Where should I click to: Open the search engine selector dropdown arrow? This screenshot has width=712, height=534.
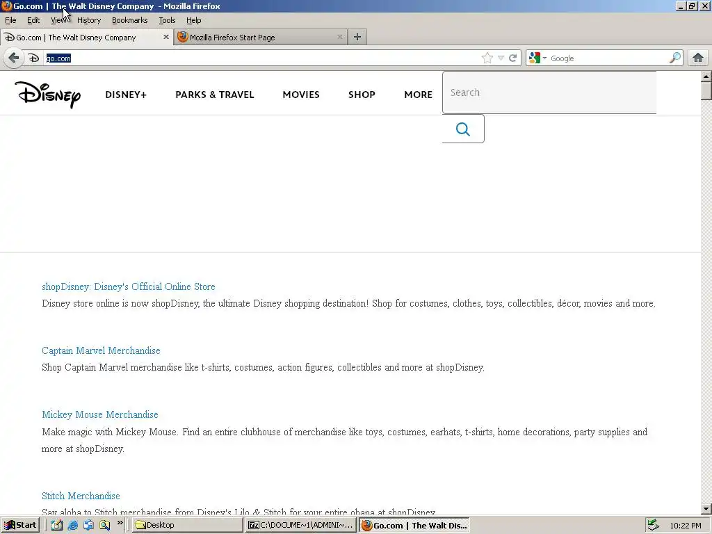point(544,58)
